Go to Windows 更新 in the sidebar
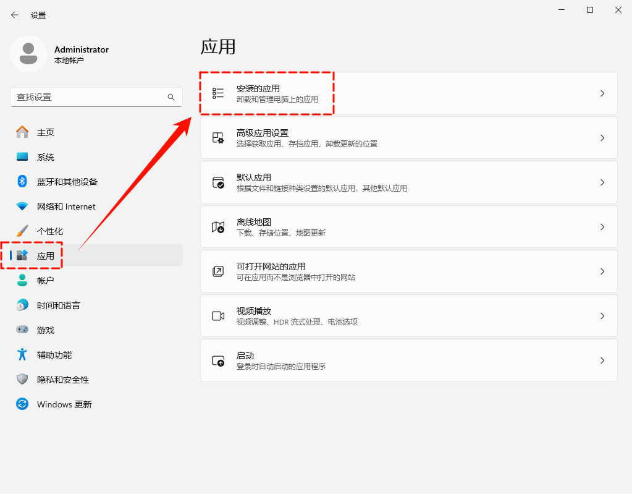Viewport: 632px width, 494px height. coord(64,404)
